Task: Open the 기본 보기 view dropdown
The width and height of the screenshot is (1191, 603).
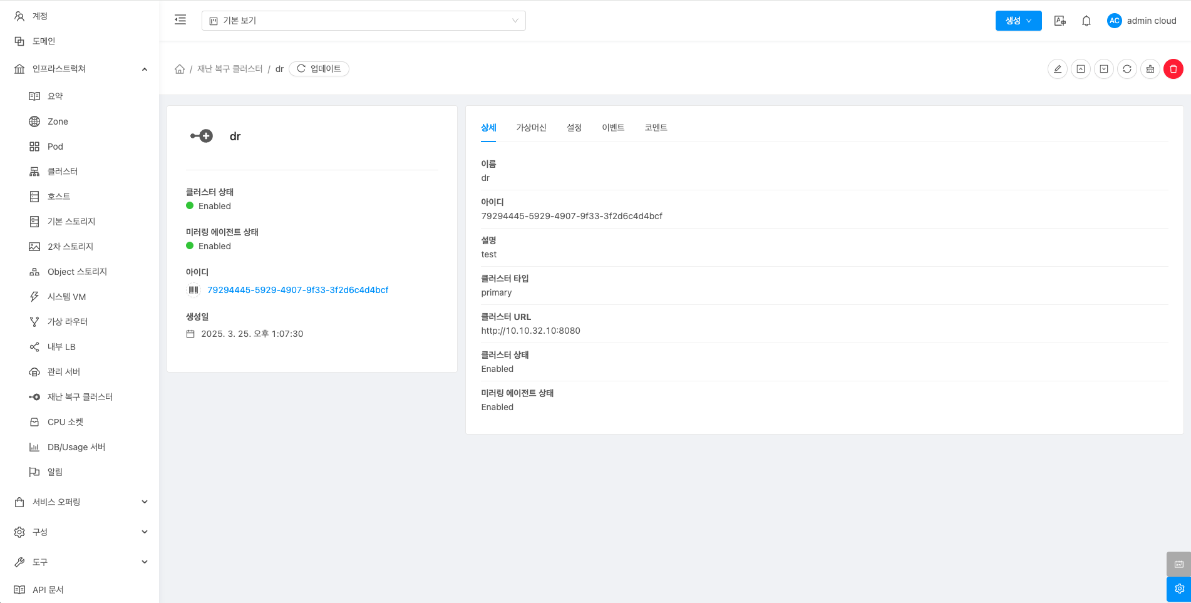Action: [x=363, y=21]
